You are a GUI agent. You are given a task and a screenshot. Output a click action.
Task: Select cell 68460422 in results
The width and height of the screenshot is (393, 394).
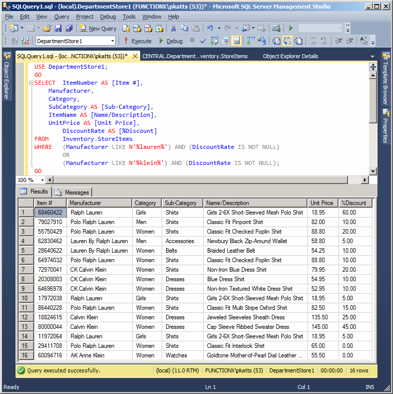pyautogui.click(x=50, y=213)
